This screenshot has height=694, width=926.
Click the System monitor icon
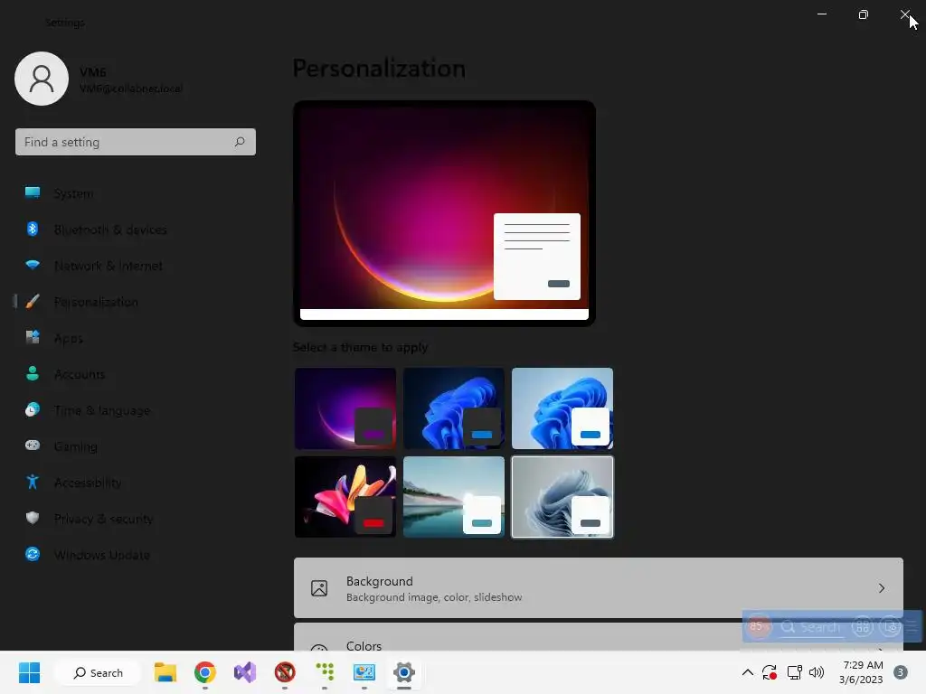click(x=33, y=192)
